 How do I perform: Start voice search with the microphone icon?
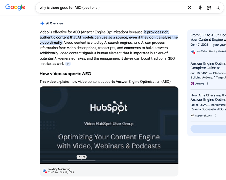pos(200,8)
